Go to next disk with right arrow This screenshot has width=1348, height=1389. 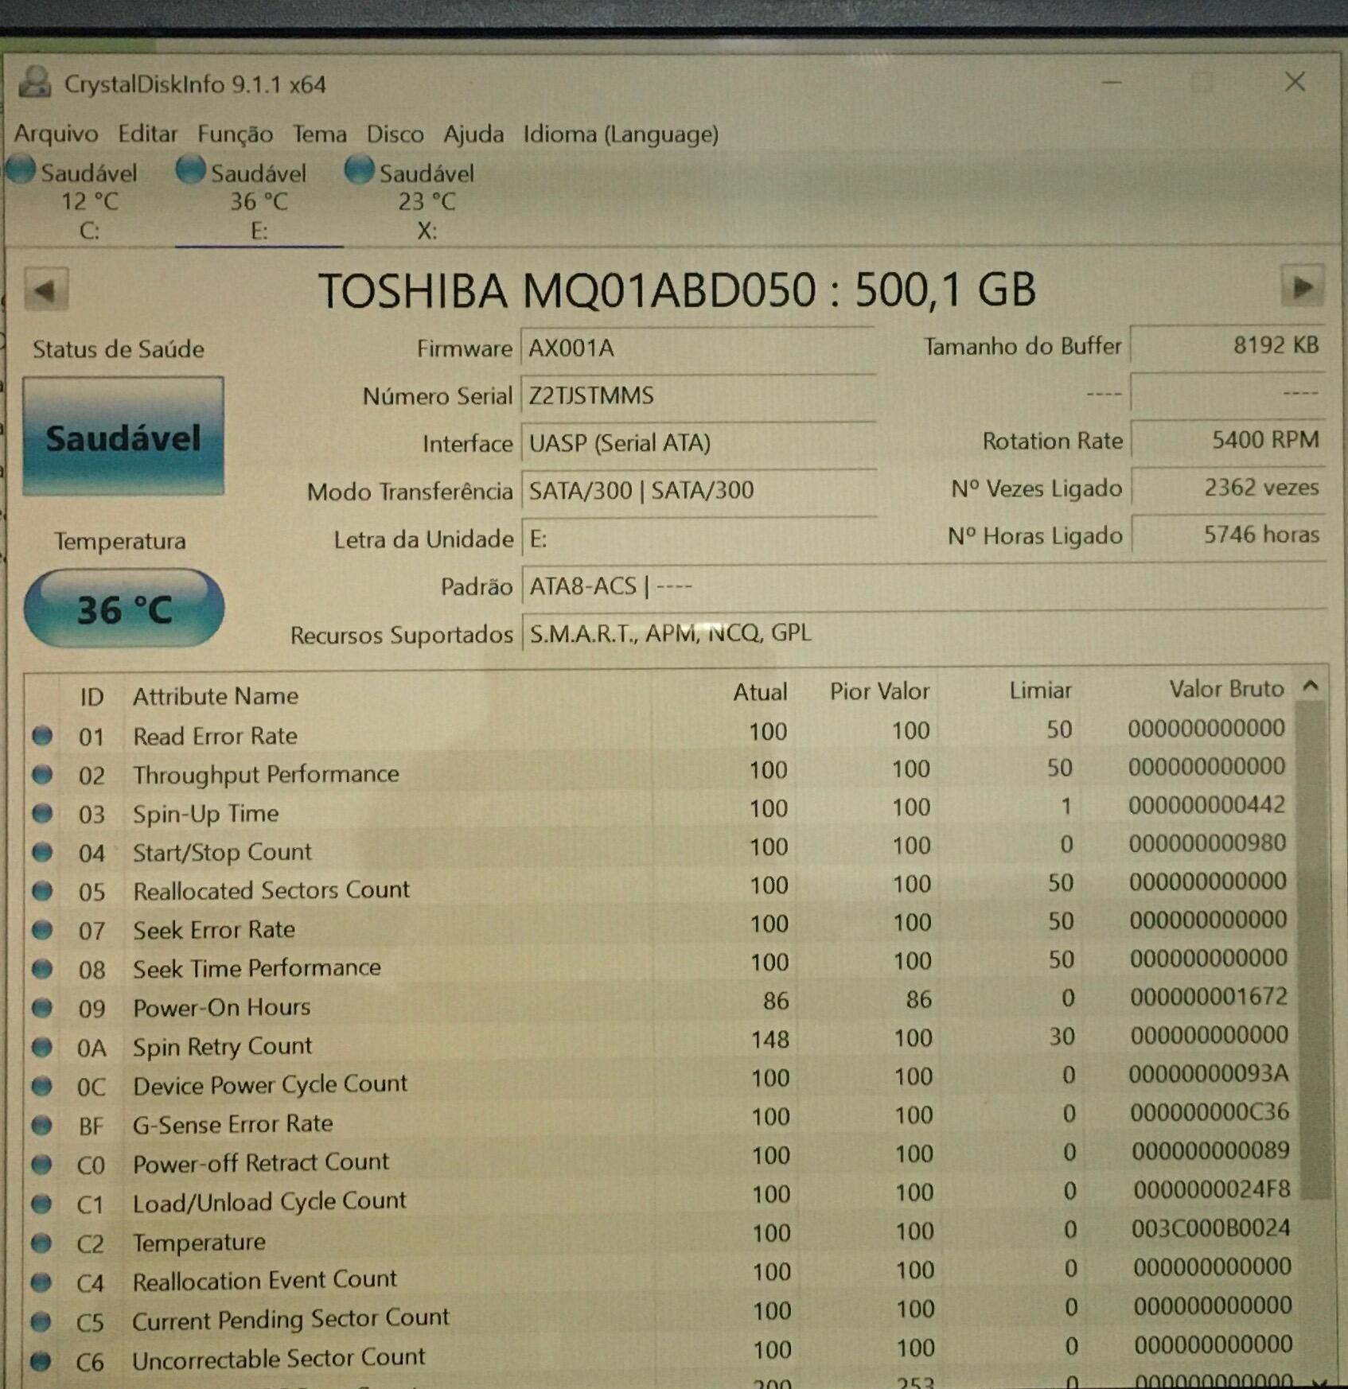(1303, 287)
